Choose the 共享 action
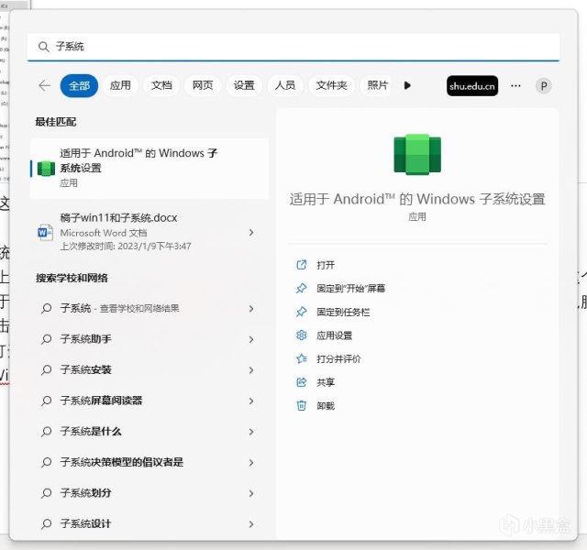Image resolution: width=587 pixels, height=550 pixels. 326,382
